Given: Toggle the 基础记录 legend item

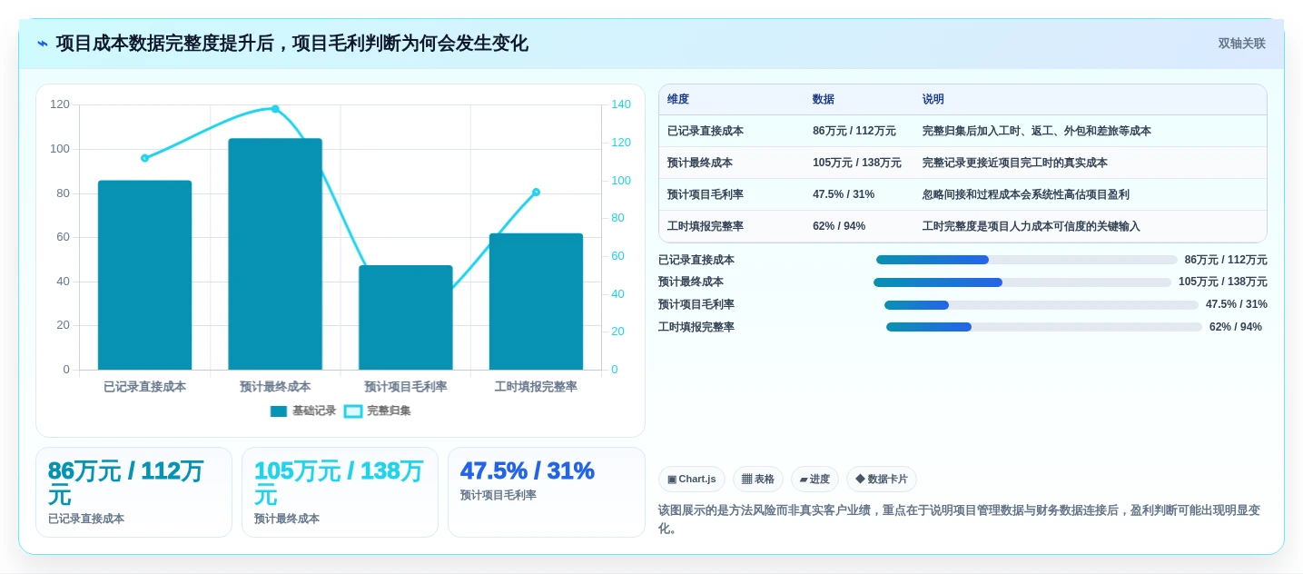Looking at the screenshot, I should [303, 411].
